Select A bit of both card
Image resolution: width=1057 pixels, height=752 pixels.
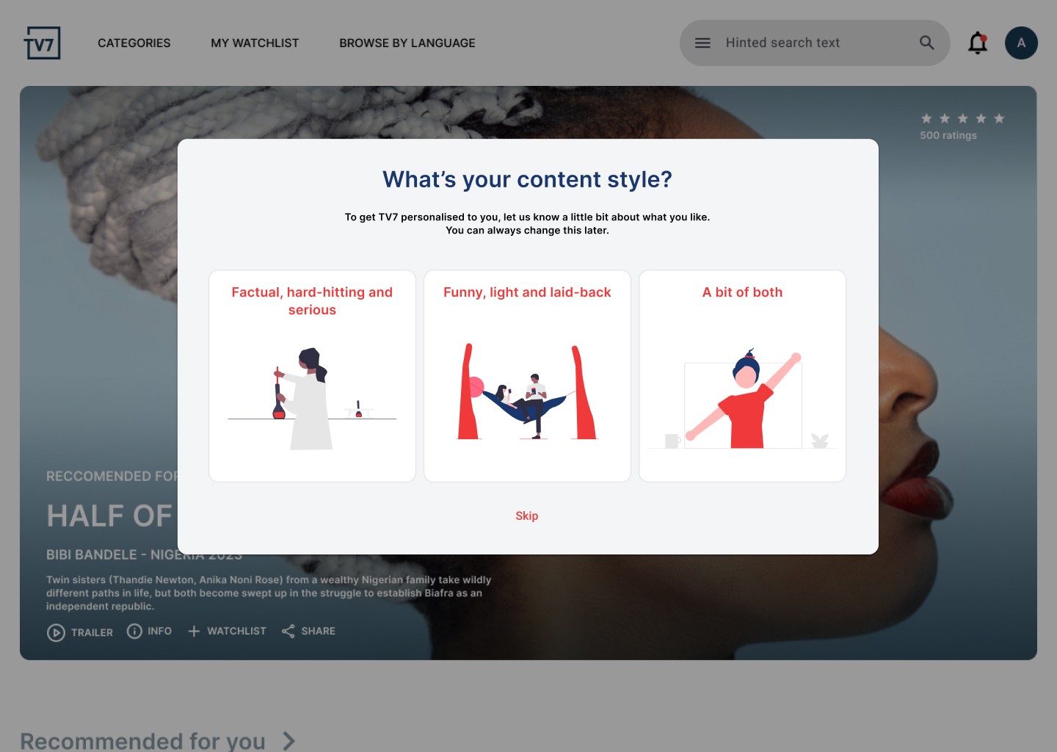742,376
